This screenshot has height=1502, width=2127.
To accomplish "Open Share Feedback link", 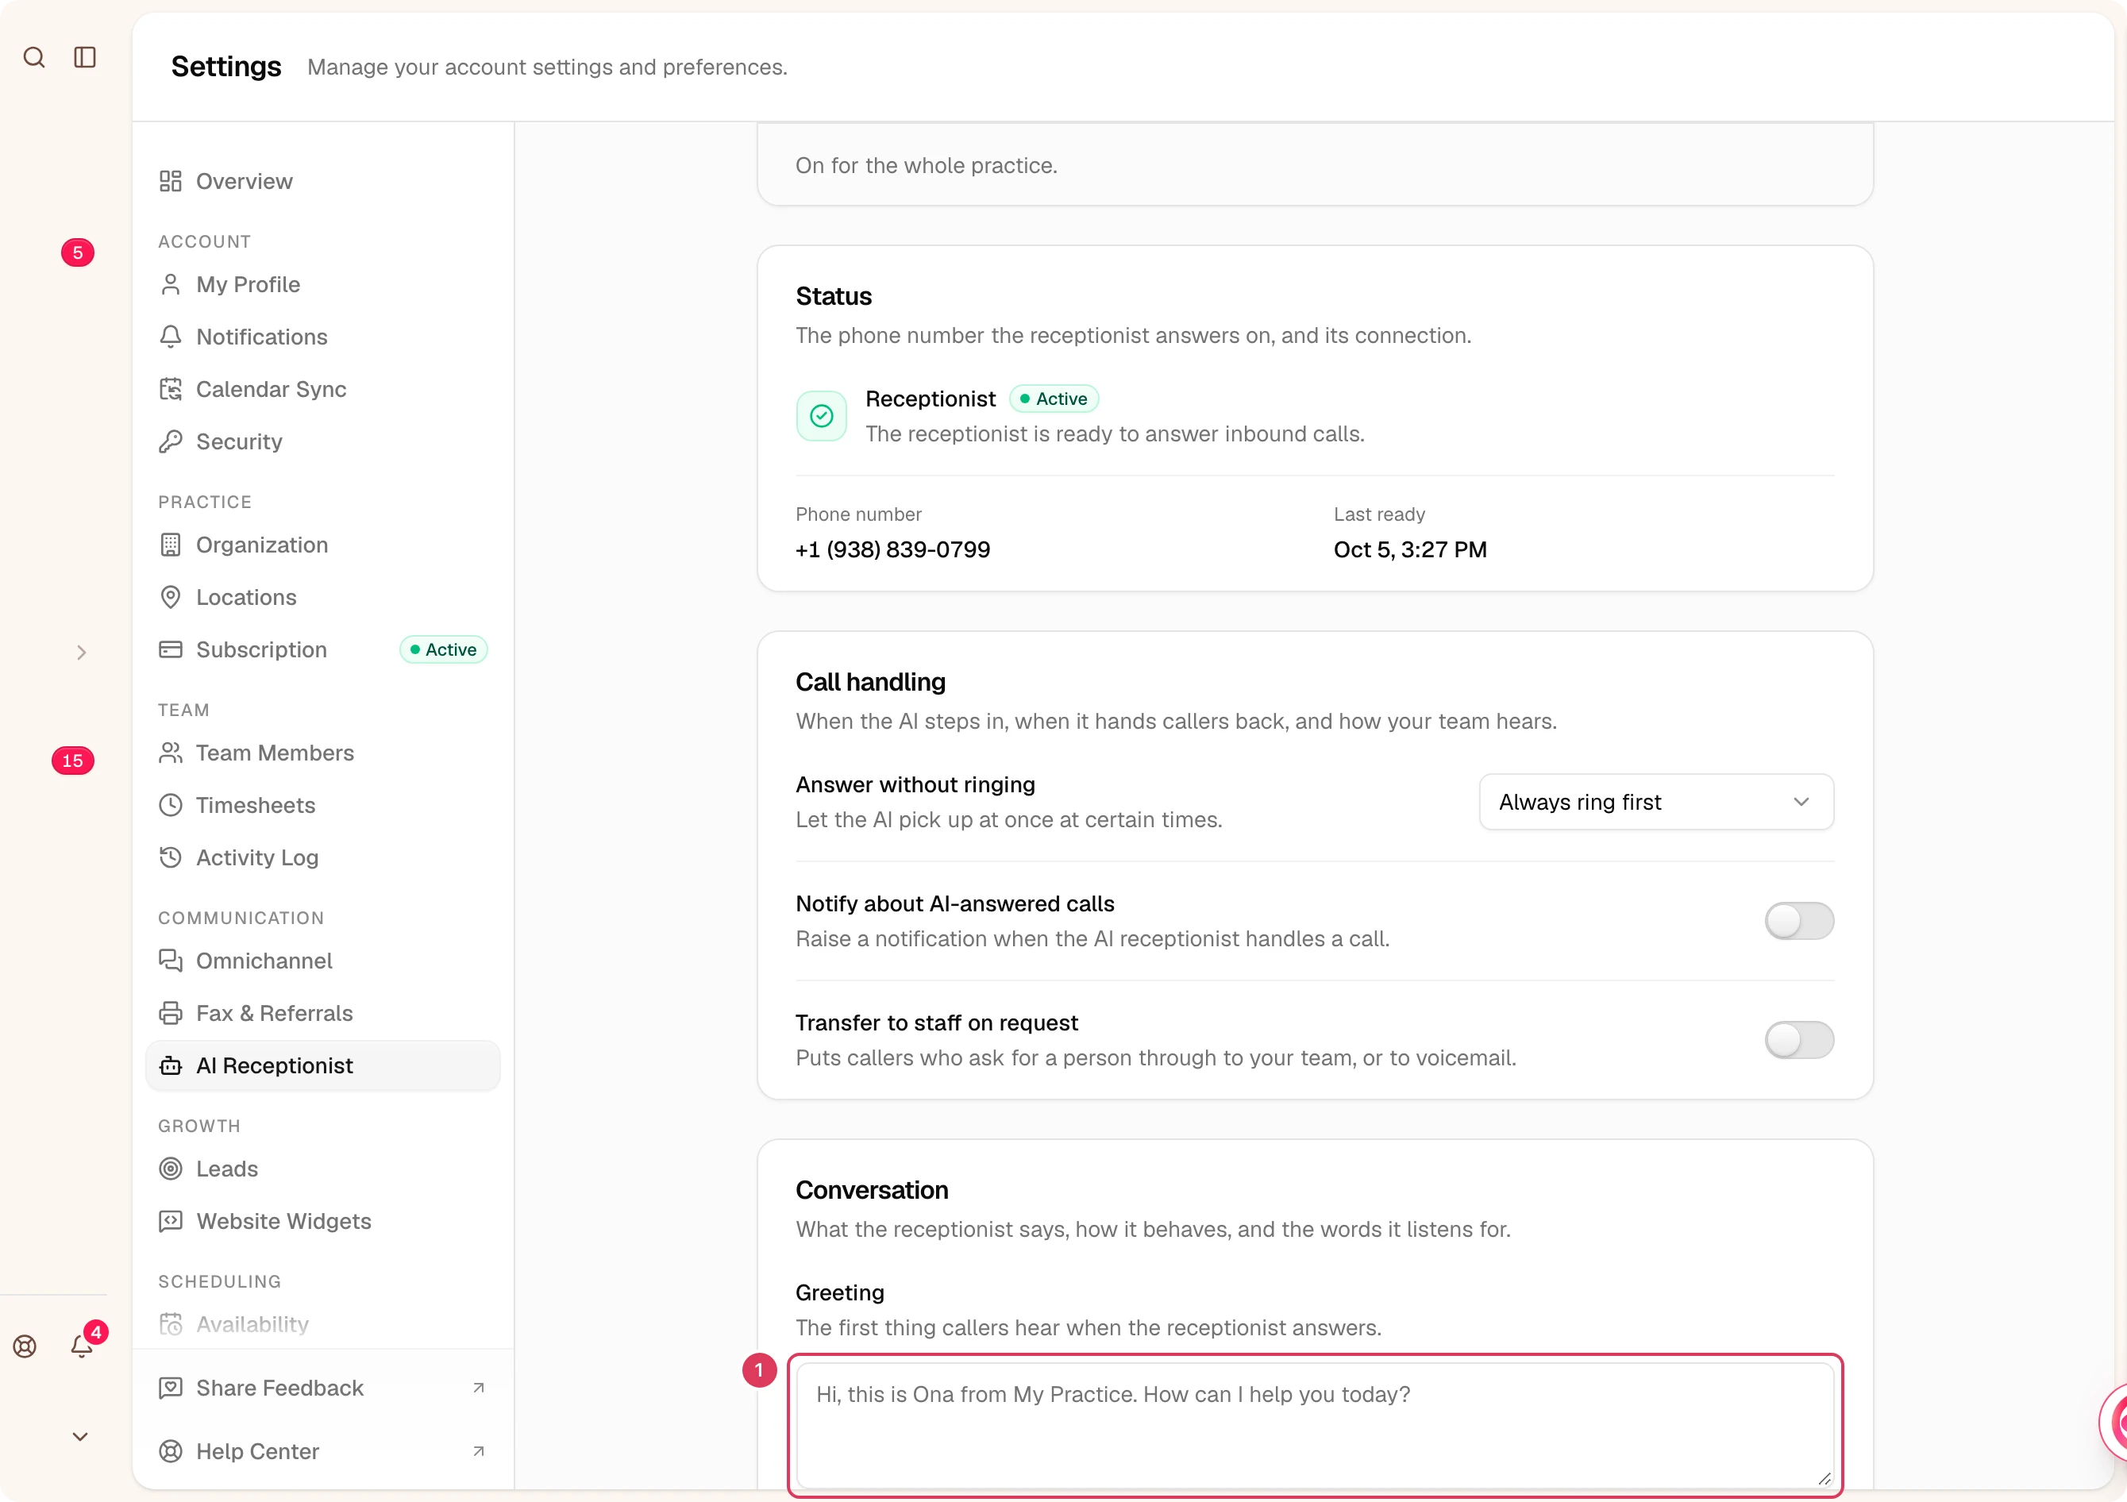I will pos(322,1388).
